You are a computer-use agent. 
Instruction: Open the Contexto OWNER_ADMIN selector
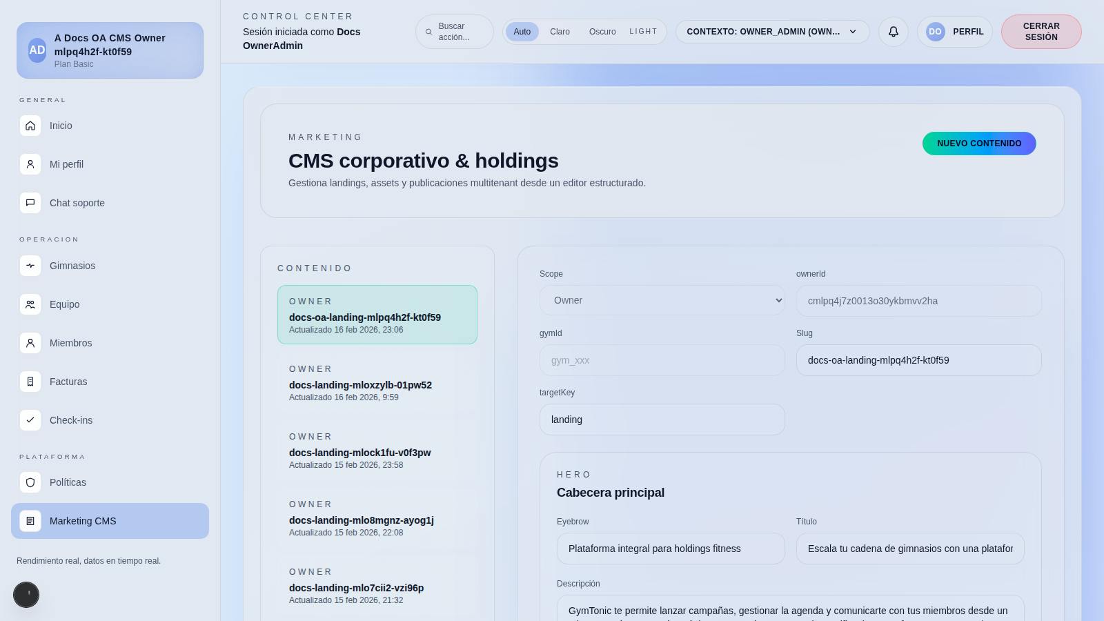772,32
